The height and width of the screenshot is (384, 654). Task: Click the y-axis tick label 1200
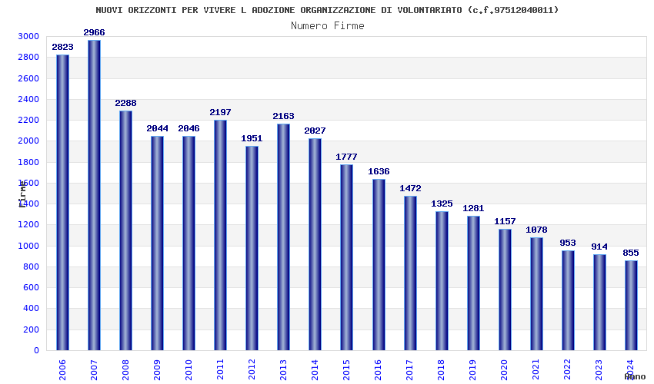coord(28,225)
